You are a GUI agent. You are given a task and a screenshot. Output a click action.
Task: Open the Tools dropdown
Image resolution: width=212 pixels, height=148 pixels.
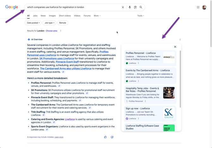point(140,16)
